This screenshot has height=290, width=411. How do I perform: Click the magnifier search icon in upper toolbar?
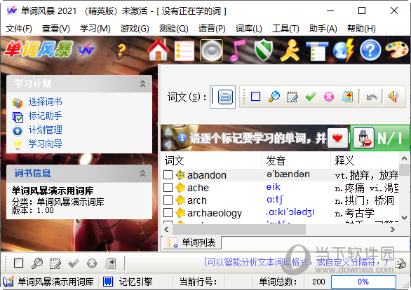(x=274, y=97)
